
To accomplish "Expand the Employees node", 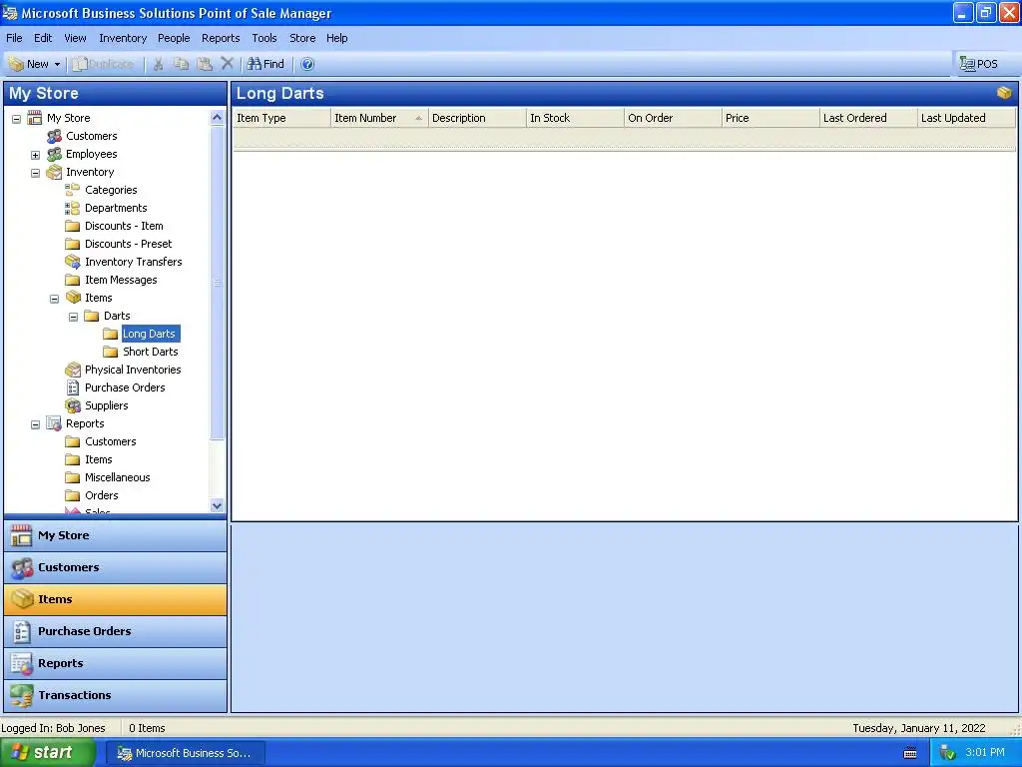I will [x=35, y=155].
